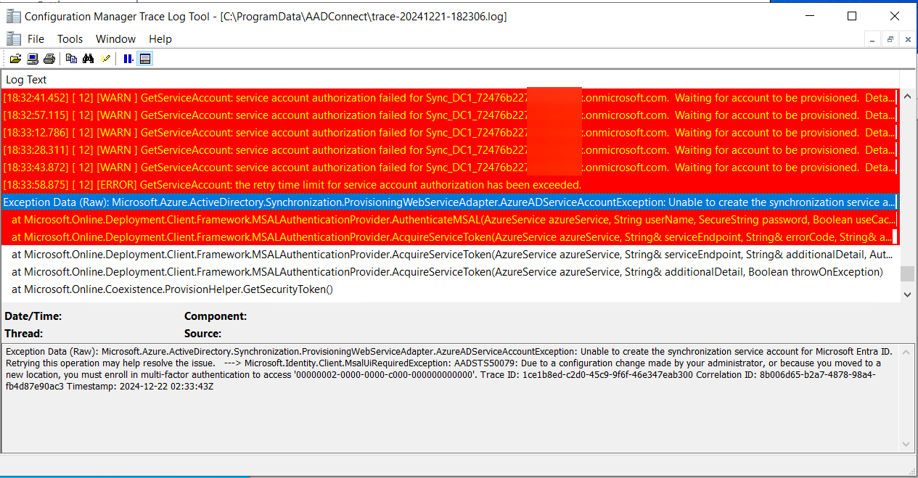Open the Window menu
Screen dimensions: 918x478
coord(115,39)
